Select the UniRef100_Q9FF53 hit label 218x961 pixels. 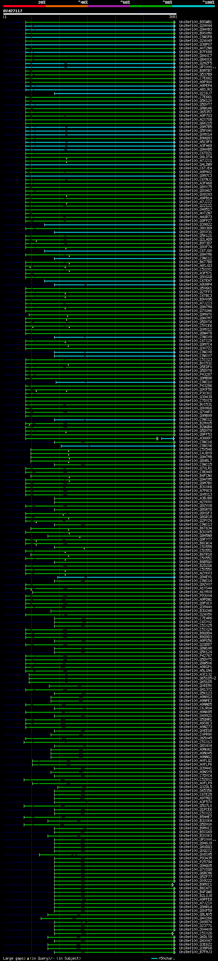[x=195, y=435]
